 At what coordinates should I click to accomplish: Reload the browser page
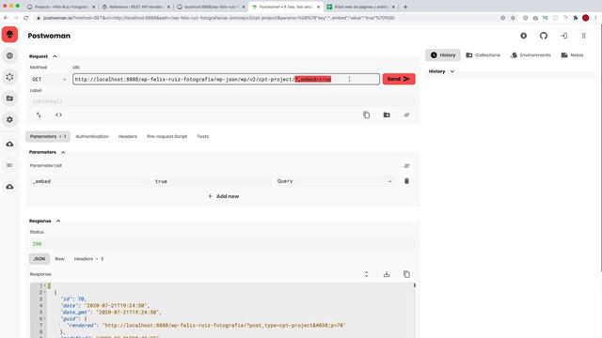26,18
